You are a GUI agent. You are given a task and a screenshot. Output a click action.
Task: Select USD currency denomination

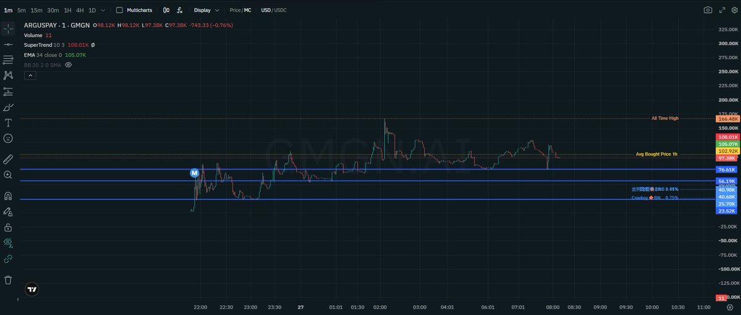coord(266,10)
